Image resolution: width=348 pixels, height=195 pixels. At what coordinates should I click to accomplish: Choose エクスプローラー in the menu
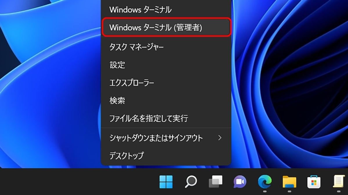(166, 83)
